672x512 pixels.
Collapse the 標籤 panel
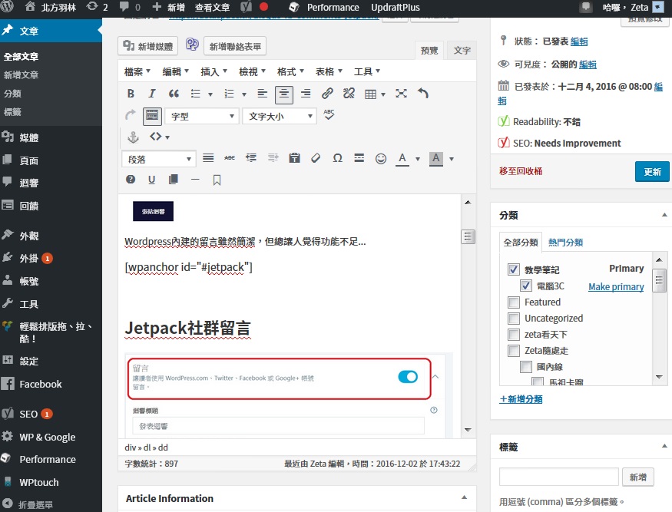coord(664,446)
